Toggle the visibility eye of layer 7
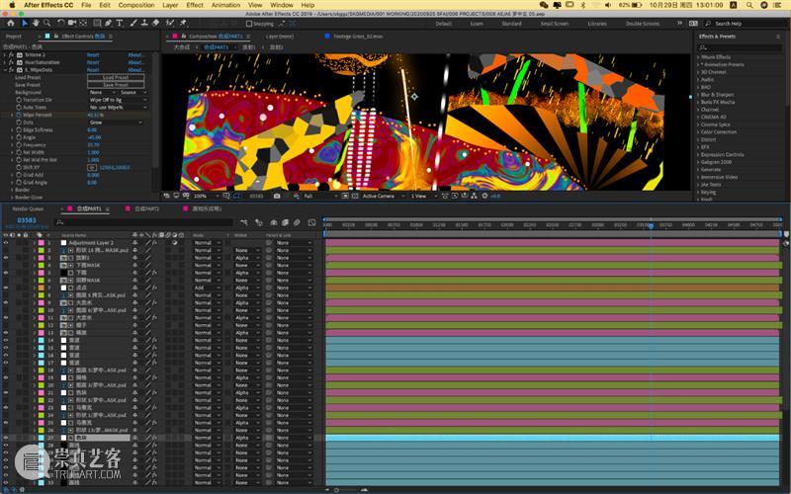The height and width of the screenshot is (494, 791). click(x=6, y=288)
